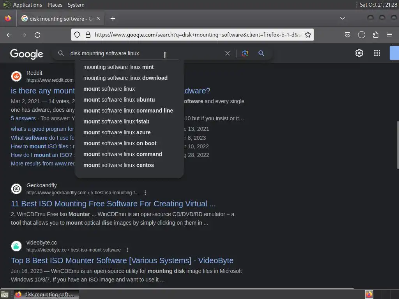Open 'How do I mount an ISO?' sublink
The image size is (399, 299).
[43, 155]
